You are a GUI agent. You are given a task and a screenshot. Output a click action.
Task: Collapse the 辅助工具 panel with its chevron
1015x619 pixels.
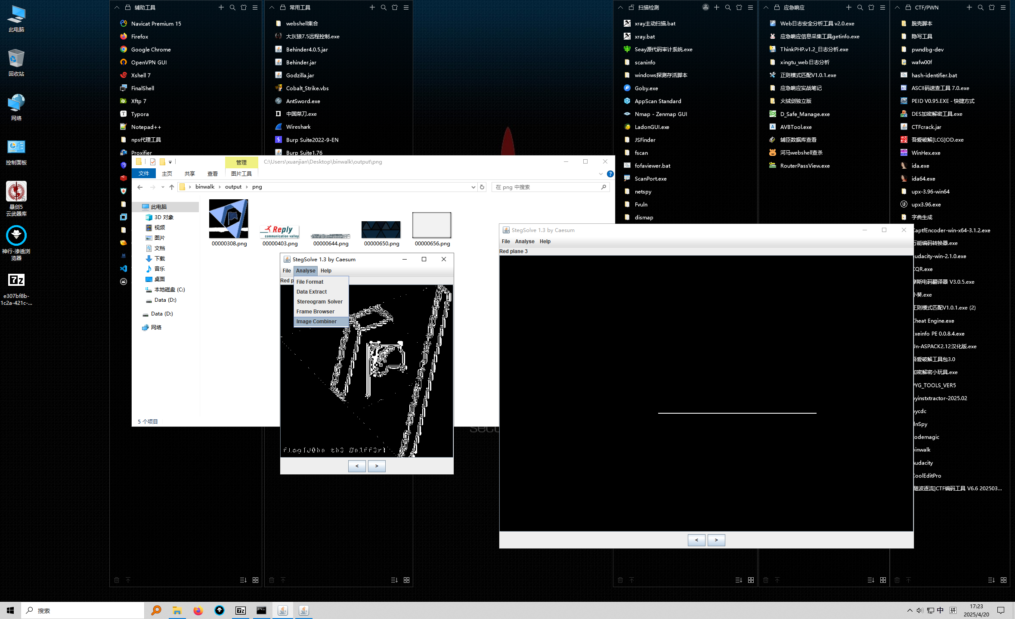tap(117, 7)
